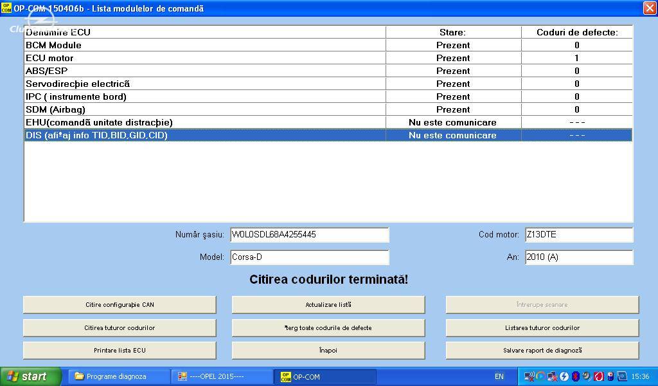The height and width of the screenshot is (386, 658).
Task: Click the Prezent status of ECU motor
Action: [453, 58]
